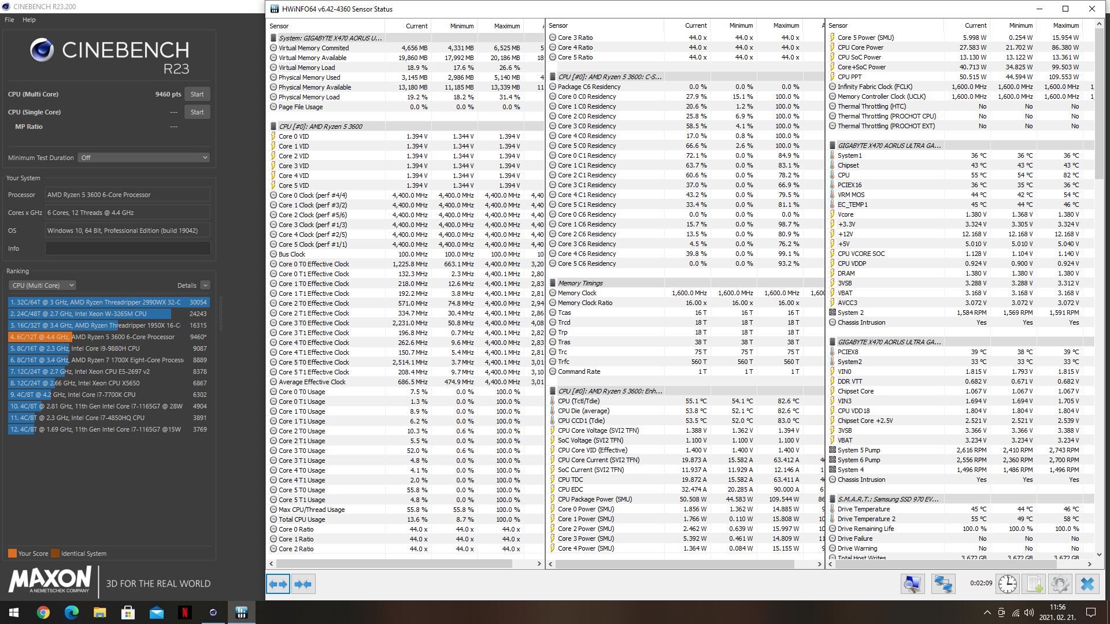Click the Processor field value
Image resolution: width=1110 pixels, height=624 pixels.
coord(128,195)
